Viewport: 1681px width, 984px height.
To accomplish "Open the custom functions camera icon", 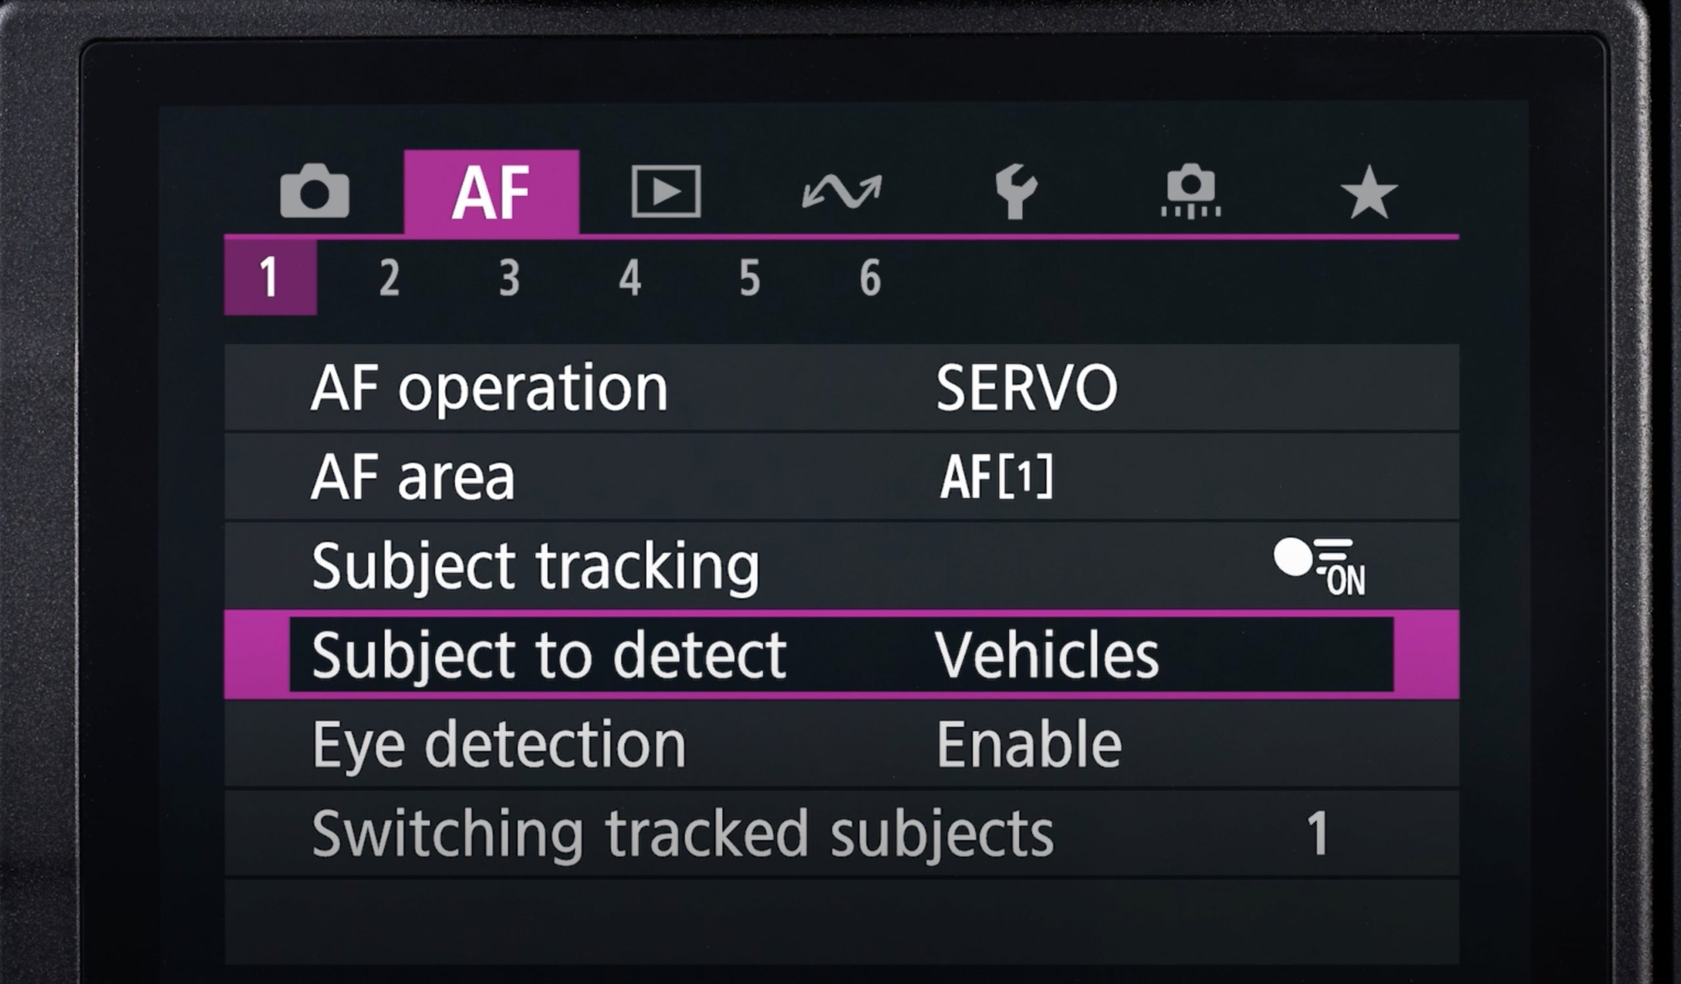I will [1190, 191].
